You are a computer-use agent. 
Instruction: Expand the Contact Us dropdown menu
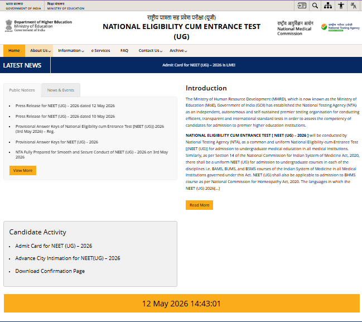[150, 51]
